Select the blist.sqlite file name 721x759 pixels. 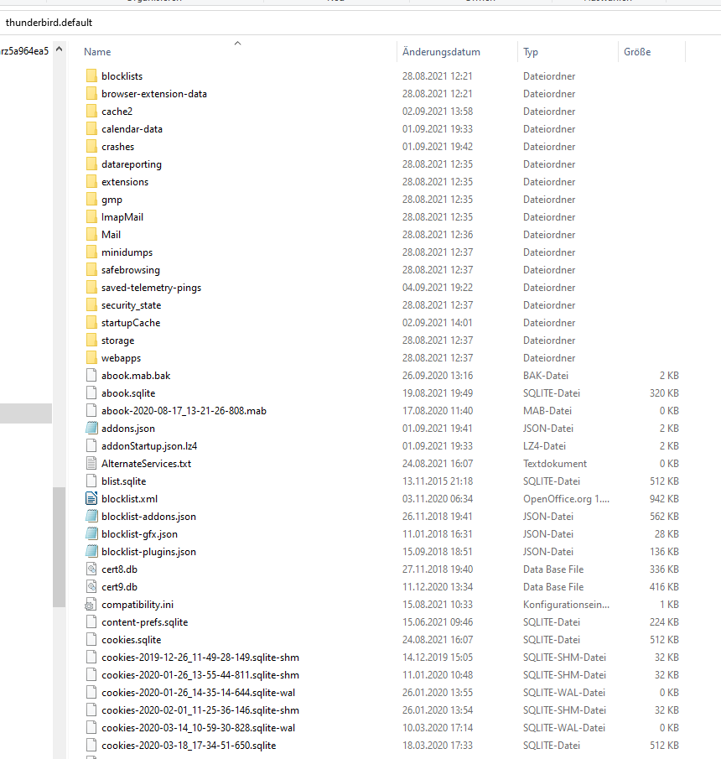pos(124,481)
